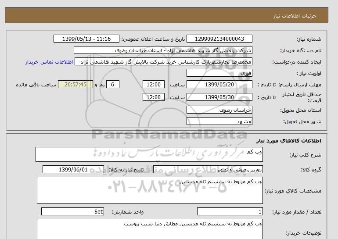The height and width of the screenshot is (239, 338).
Task: Click the response deadline date 1399/05/20
Action: tap(219, 84)
